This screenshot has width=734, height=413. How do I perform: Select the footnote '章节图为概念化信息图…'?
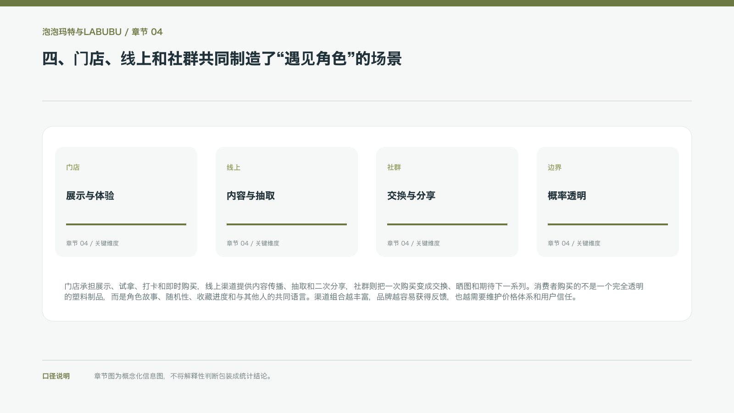click(183, 376)
